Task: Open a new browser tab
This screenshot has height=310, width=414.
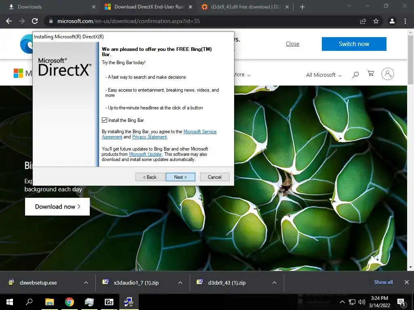Action: click(302, 7)
